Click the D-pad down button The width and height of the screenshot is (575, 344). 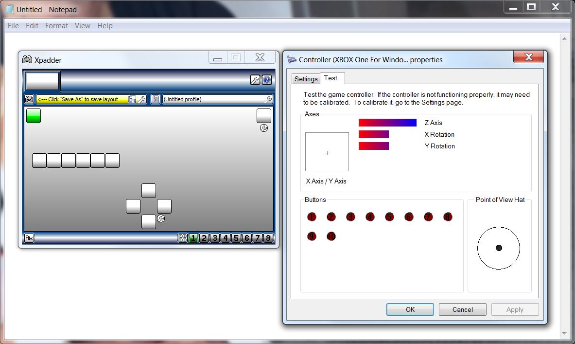149,222
